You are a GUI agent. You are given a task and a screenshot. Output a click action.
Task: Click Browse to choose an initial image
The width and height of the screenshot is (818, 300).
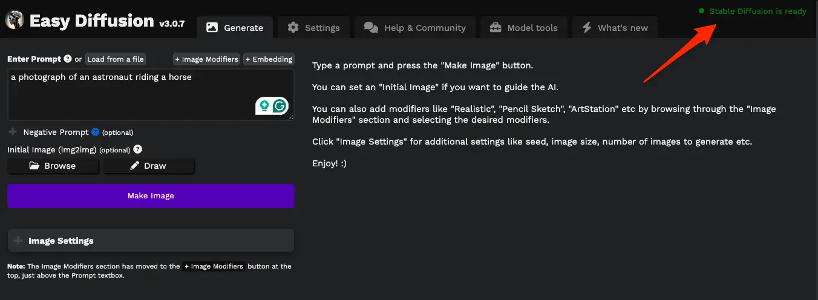[53, 166]
